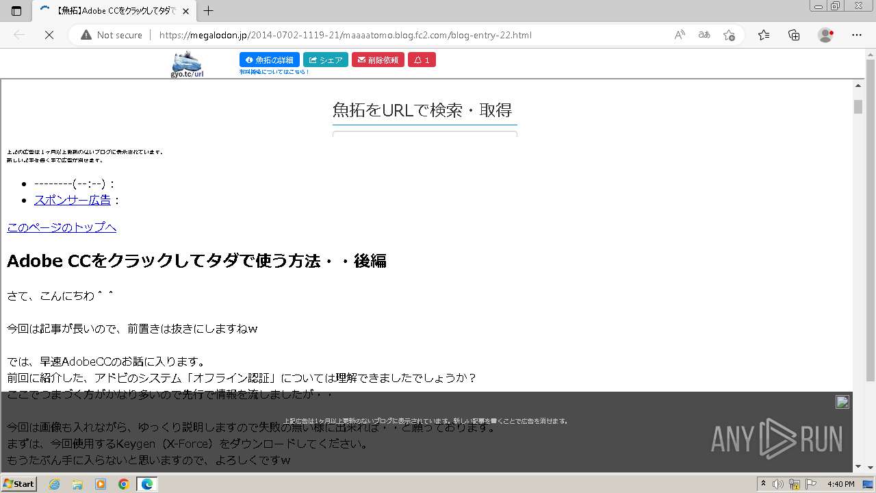
Task: Stop loading the page
Action: pyautogui.click(x=49, y=35)
